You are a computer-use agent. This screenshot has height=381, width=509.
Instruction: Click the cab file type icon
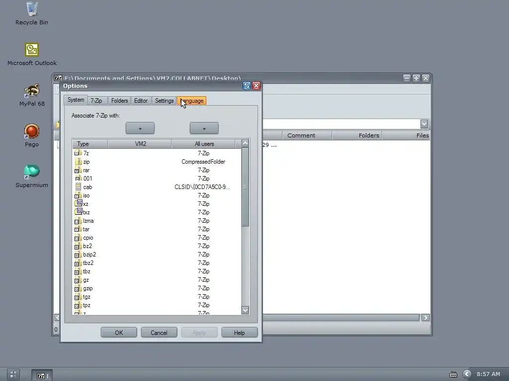point(78,187)
